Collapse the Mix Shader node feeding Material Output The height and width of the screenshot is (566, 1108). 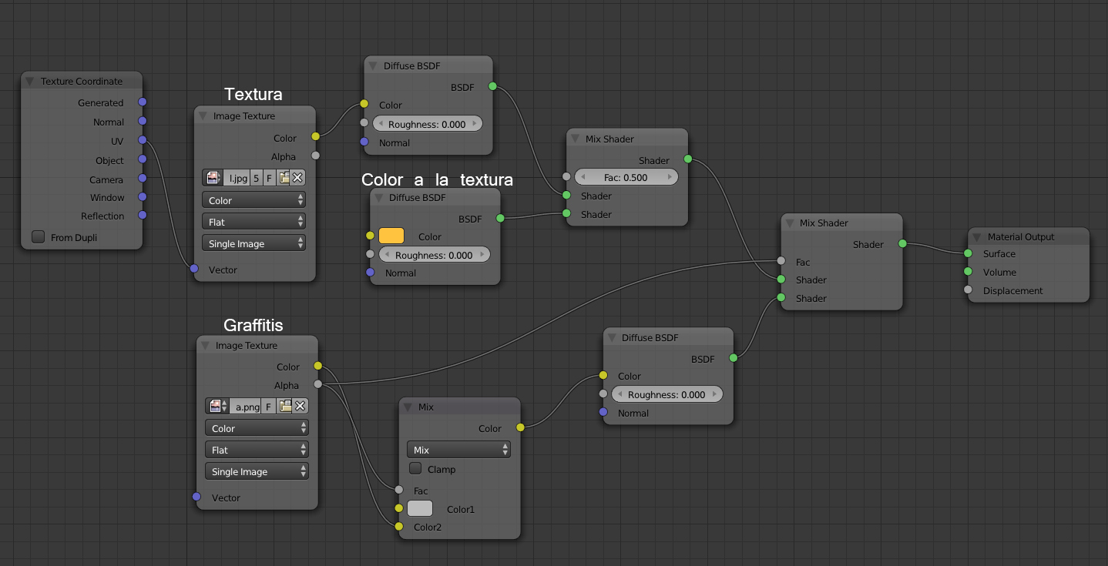coord(790,223)
